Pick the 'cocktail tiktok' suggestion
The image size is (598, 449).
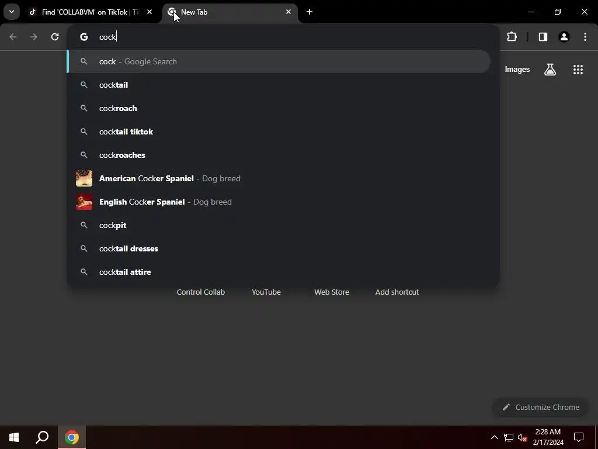coord(279,132)
